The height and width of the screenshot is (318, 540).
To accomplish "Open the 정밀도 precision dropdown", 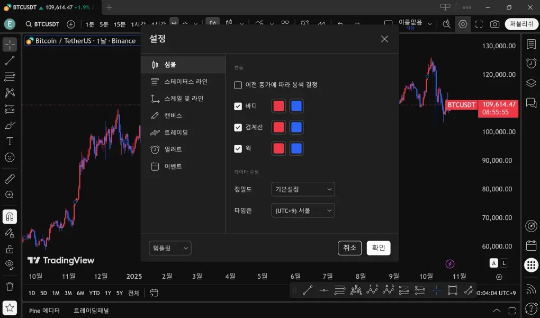I will [x=303, y=189].
